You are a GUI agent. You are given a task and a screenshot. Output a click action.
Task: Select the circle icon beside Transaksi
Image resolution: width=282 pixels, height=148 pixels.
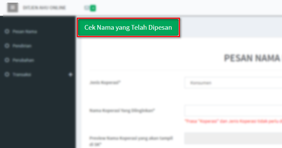(7, 74)
